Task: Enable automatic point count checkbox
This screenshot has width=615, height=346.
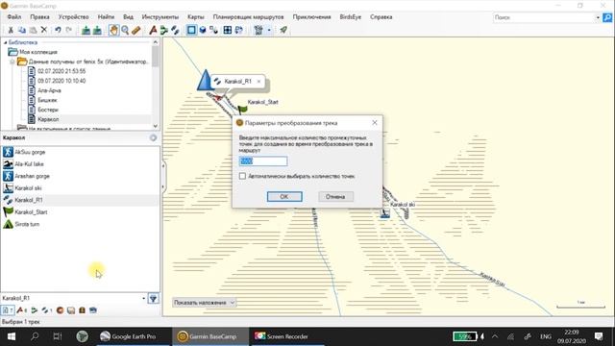Action: [x=242, y=176]
